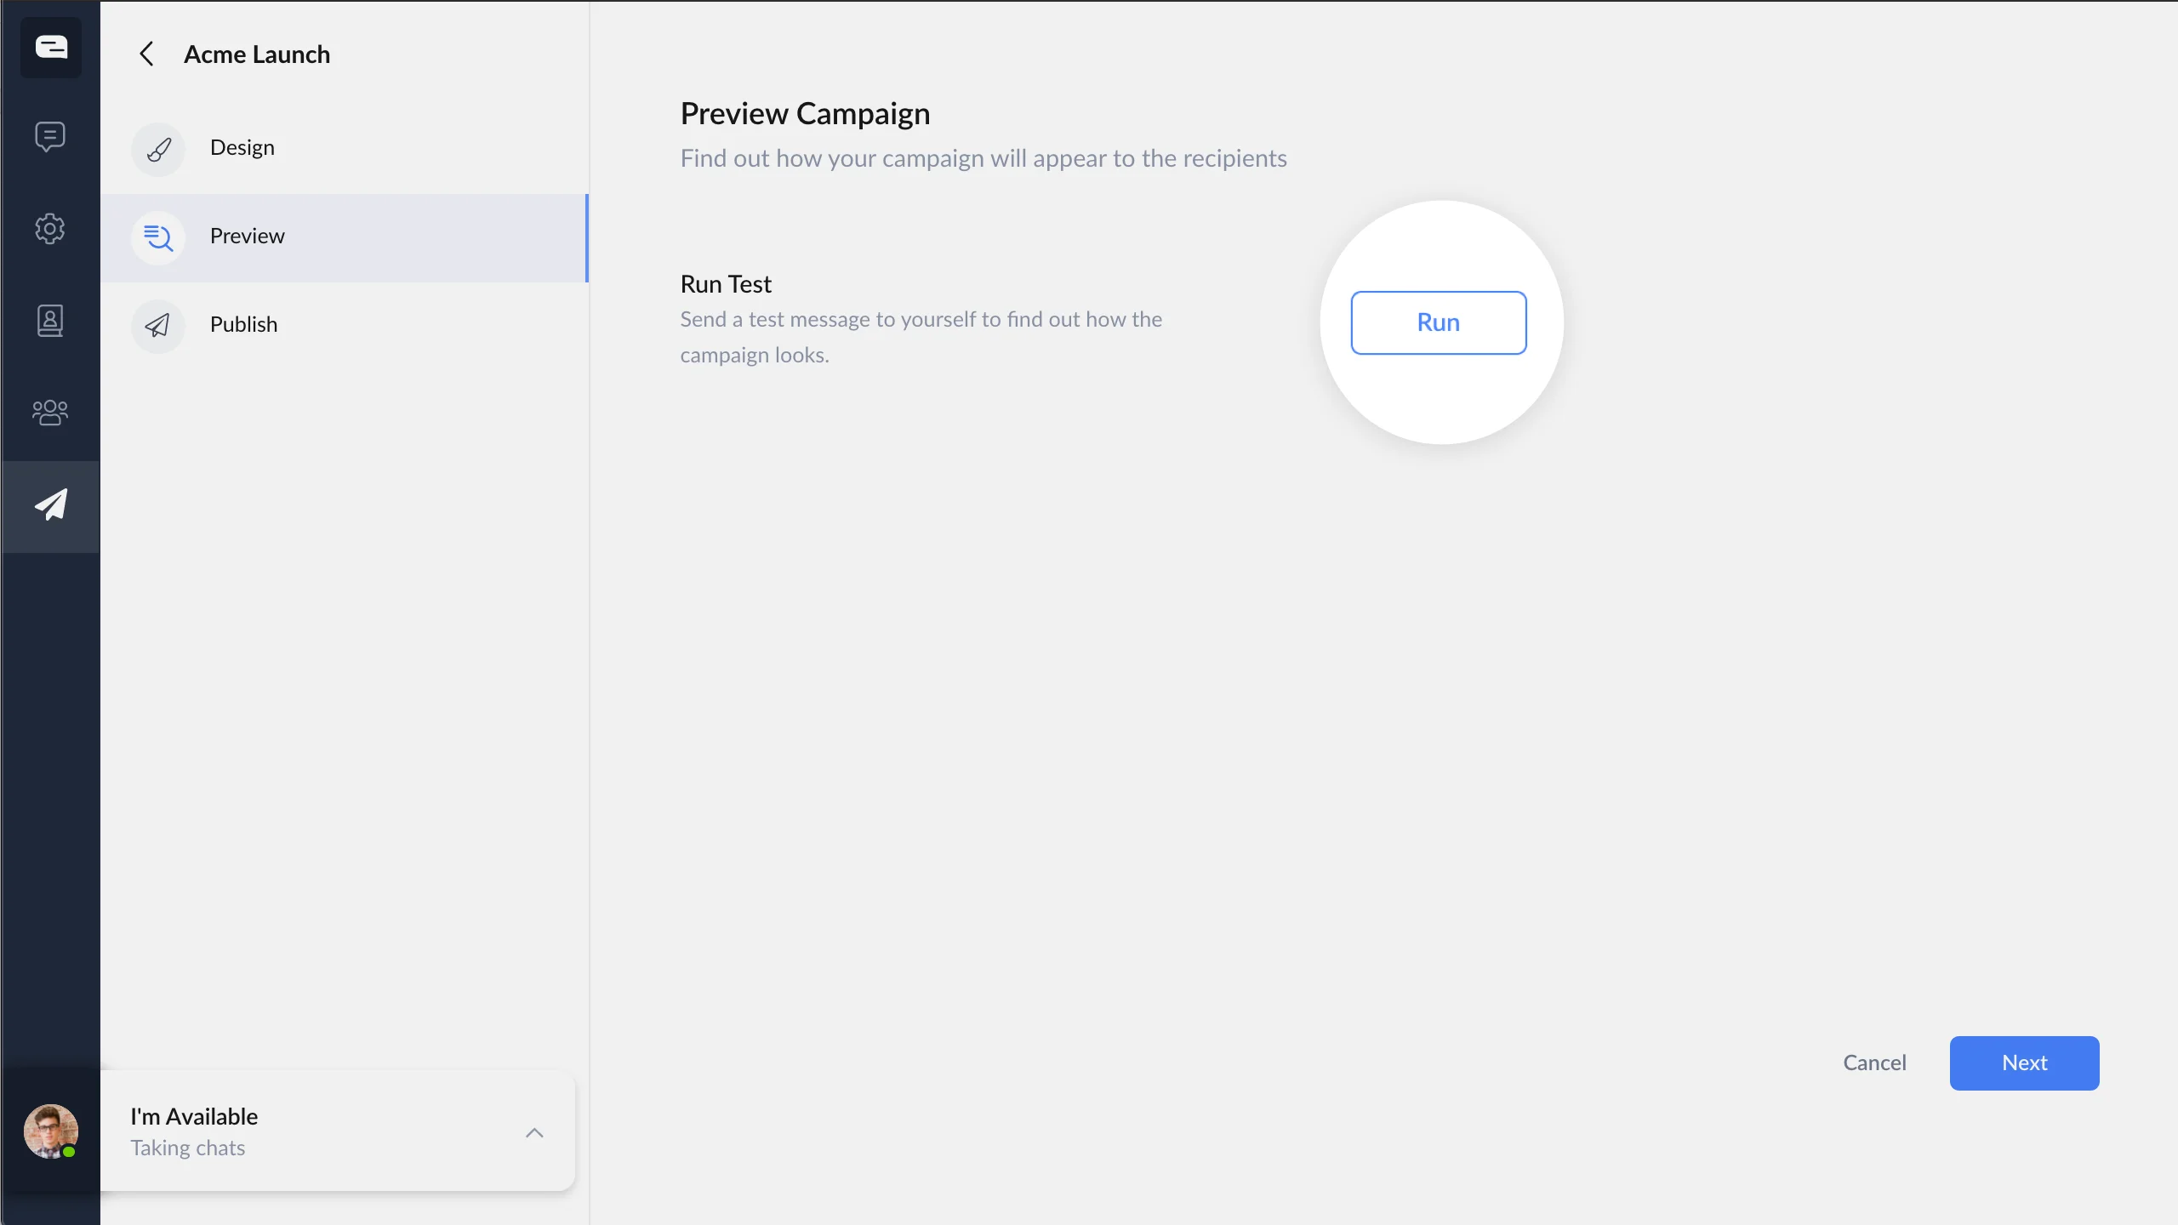Click the Publish paper plane step icon
The height and width of the screenshot is (1225, 2178).
pos(158,326)
